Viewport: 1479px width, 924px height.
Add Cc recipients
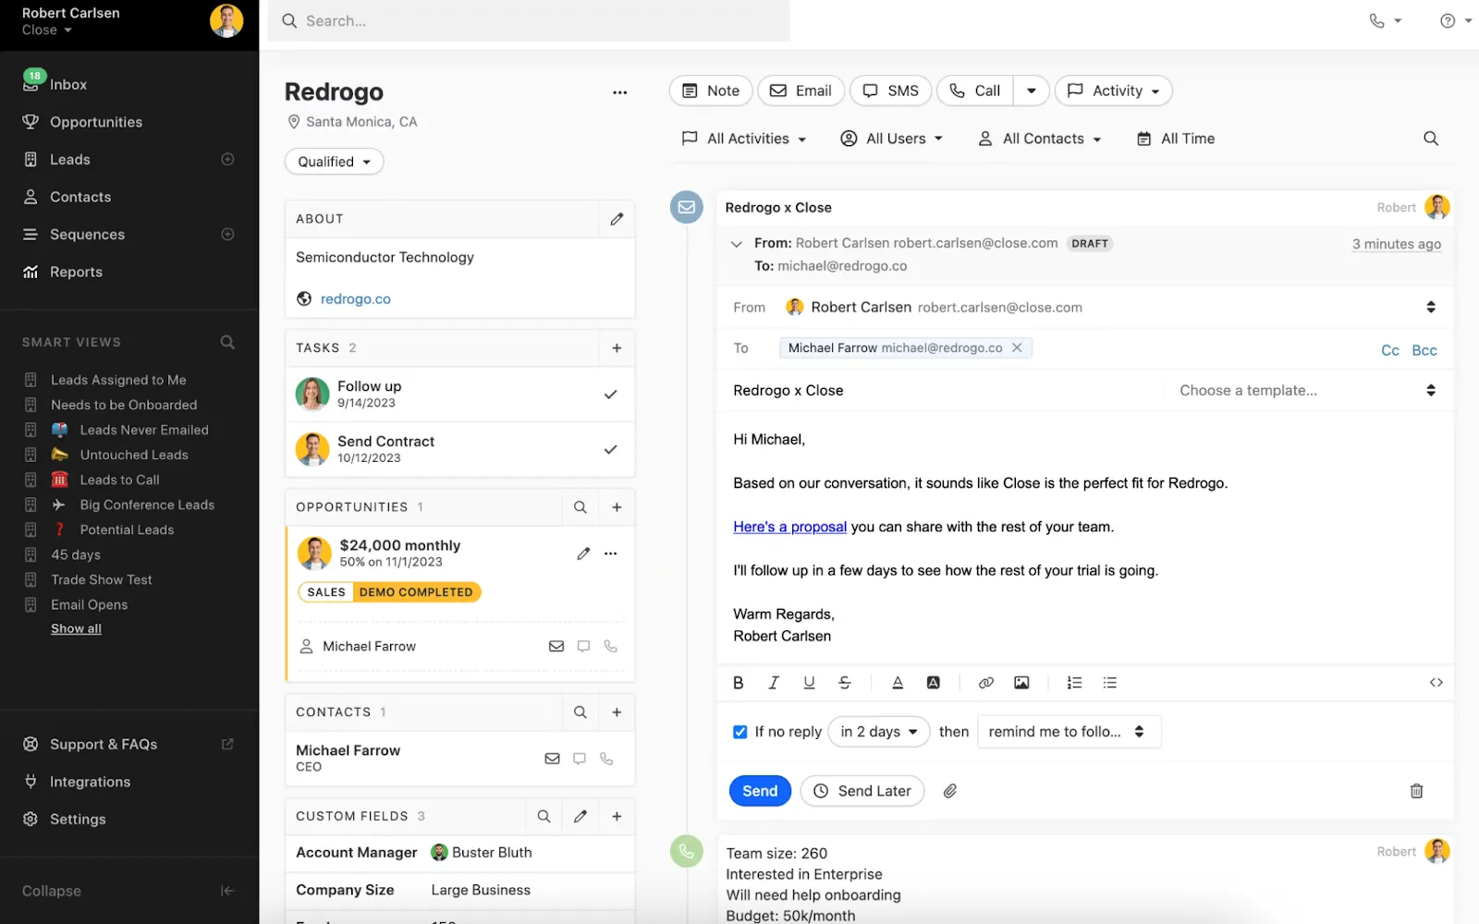click(1389, 350)
